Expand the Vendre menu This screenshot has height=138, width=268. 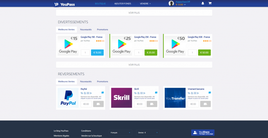(146, 4)
